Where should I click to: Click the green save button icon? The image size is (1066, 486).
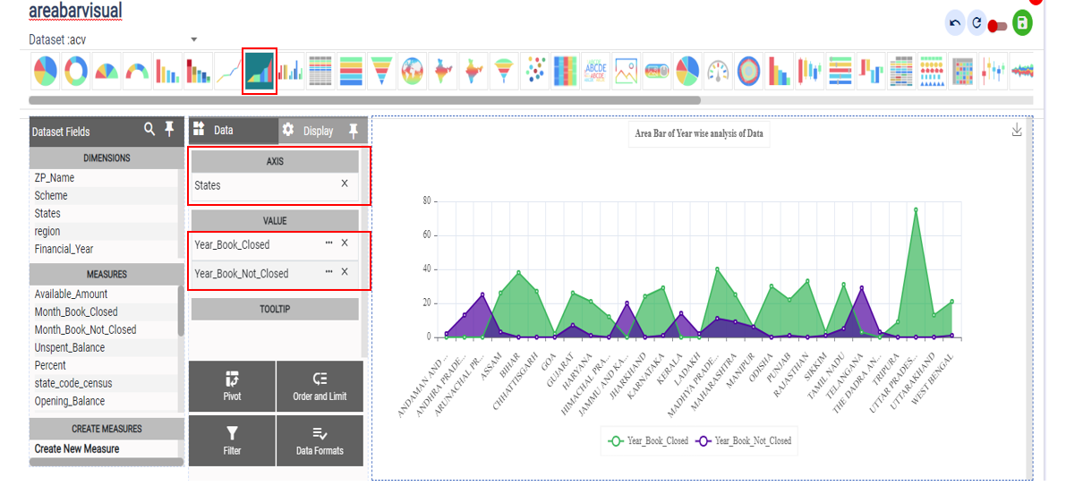pyautogui.click(x=1022, y=23)
